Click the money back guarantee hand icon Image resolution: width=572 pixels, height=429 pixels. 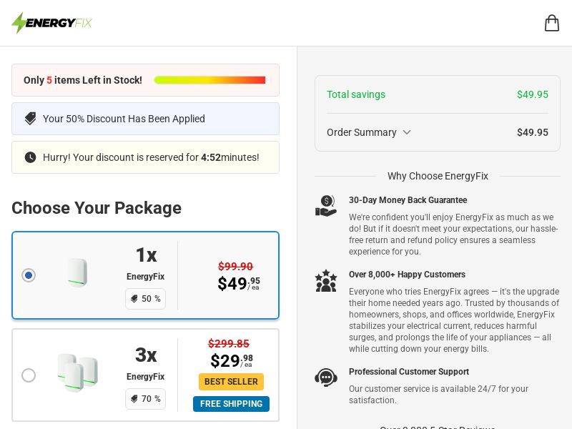point(326,206)
